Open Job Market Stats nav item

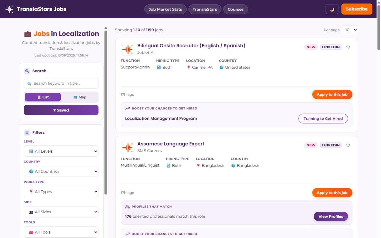pyautogui.click(x=165, y=9)
